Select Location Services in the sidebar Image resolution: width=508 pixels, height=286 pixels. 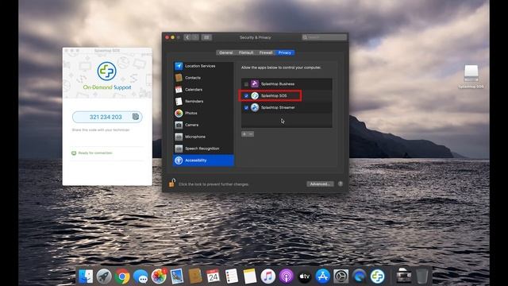coord(203,66)
